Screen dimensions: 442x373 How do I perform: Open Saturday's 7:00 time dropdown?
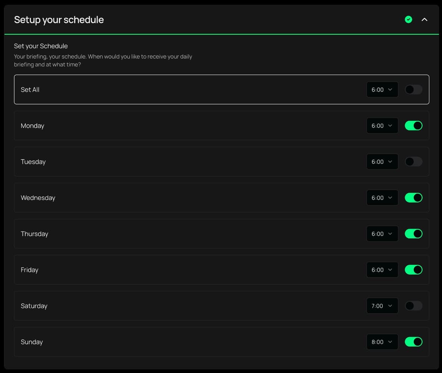382,306
